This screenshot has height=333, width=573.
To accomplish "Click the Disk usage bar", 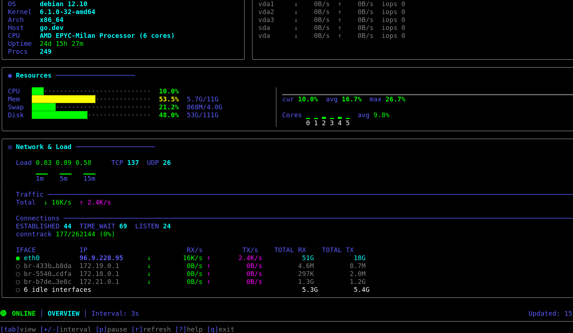I will (91, 115).
